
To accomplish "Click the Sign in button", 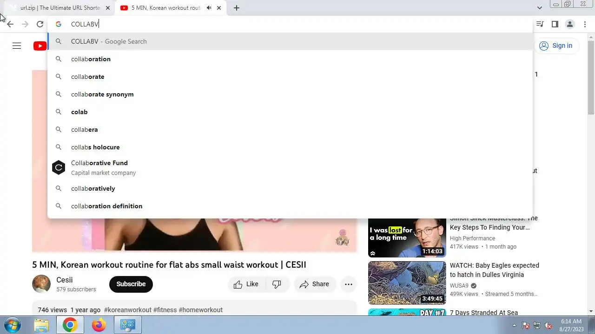I will (x=555, y=45).
